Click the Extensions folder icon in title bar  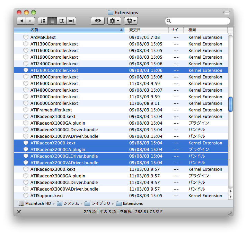111,12
